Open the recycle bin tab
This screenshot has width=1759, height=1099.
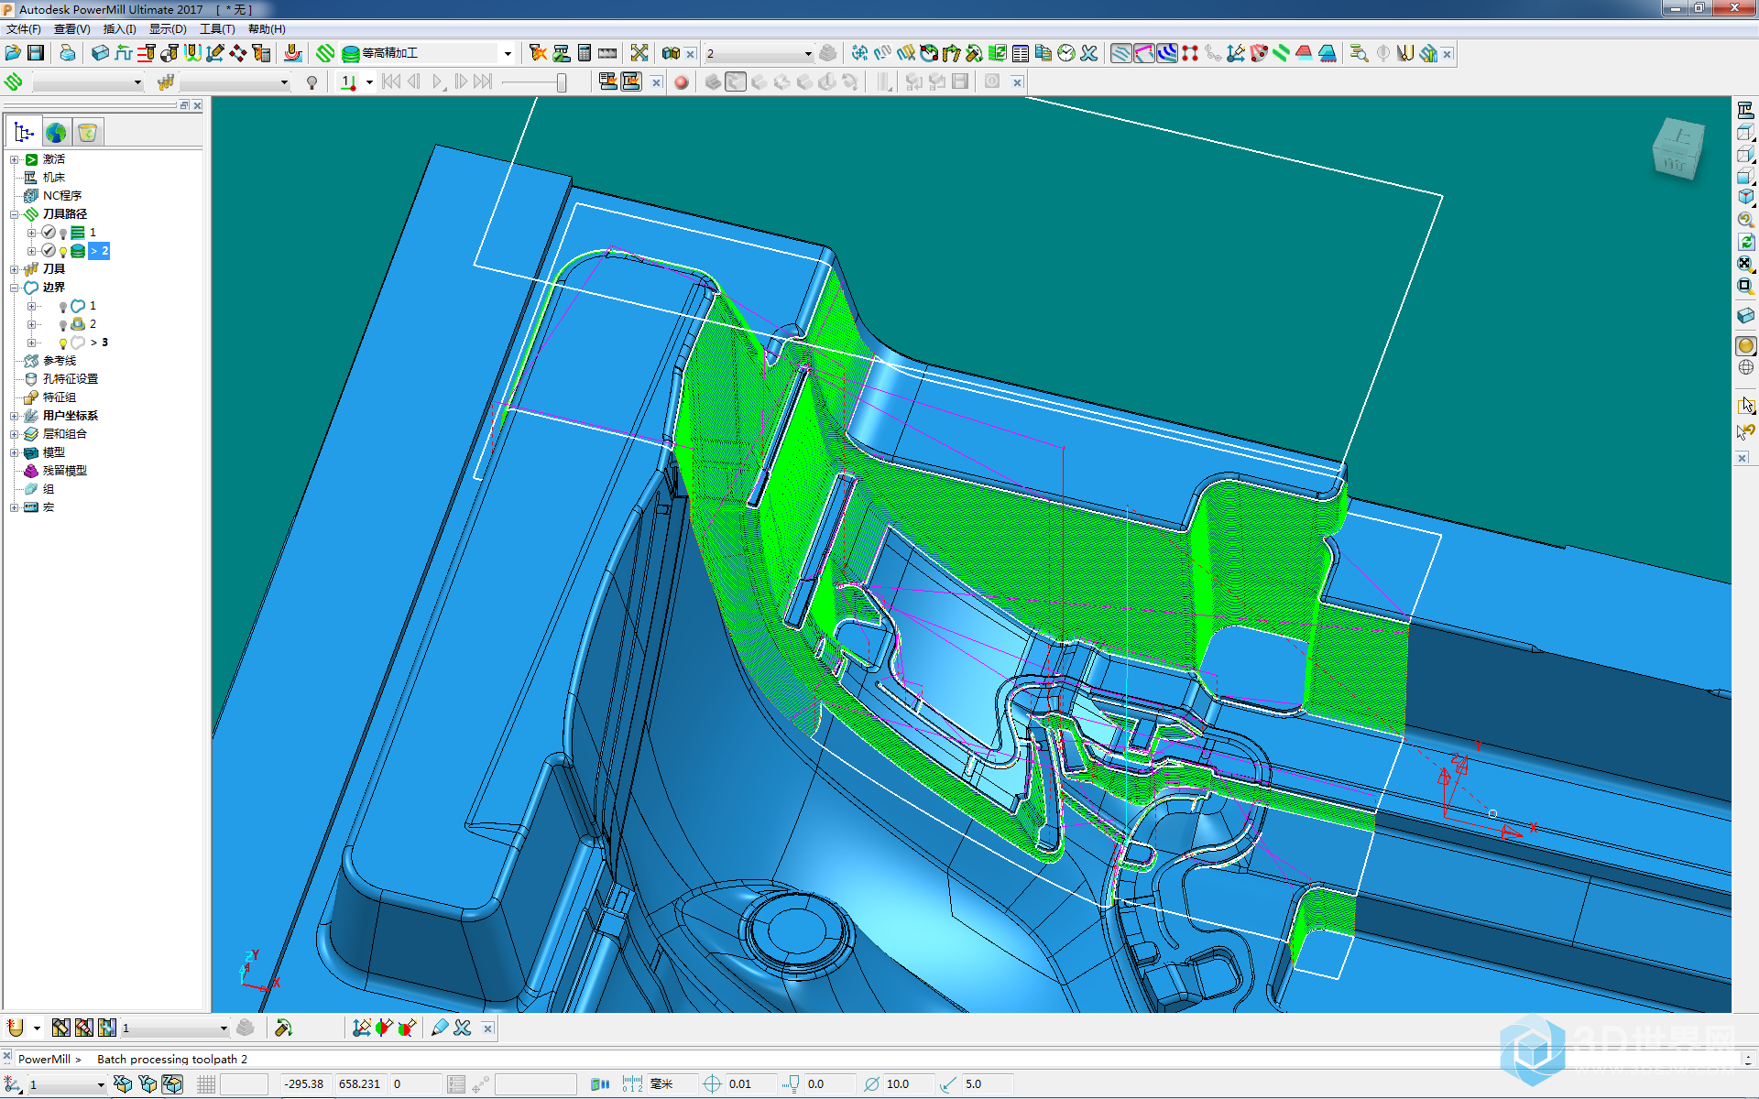point(88,133)
